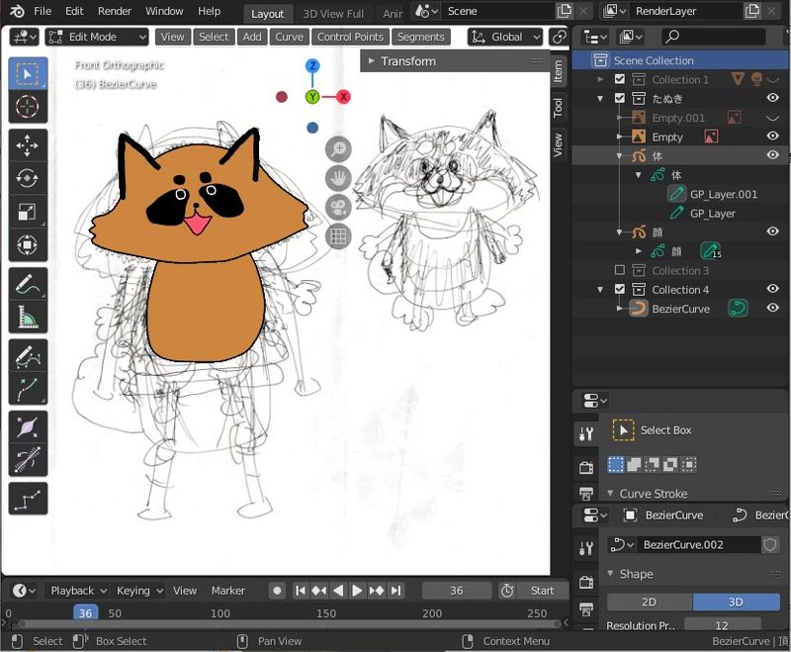791x652 pixels.
Task: Uncheck the たぬき collection checkbox
Action: click(619, 98)
